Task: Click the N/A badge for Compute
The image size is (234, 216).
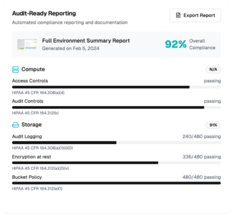Action: coord(213,69)
